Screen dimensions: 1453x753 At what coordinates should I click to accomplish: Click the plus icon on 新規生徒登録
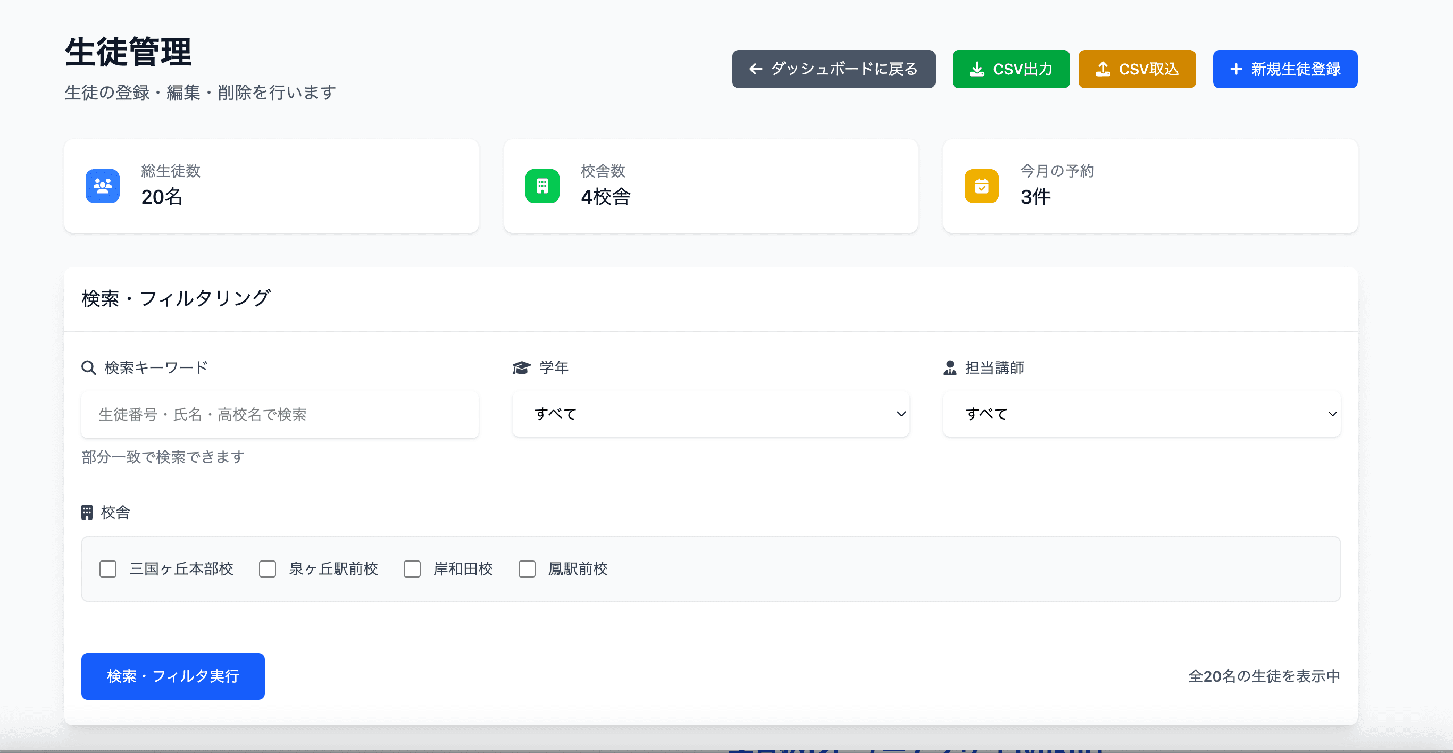click(x=1236, y=69)
